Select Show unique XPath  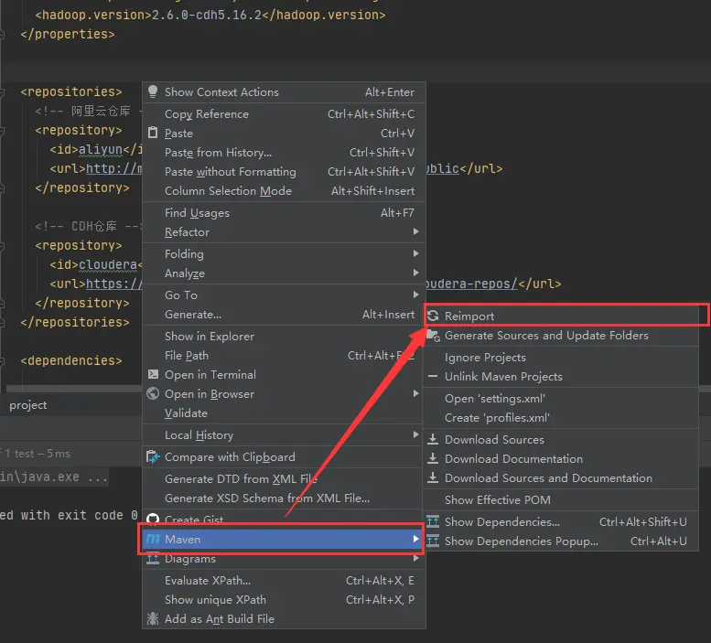click(284, 599)
